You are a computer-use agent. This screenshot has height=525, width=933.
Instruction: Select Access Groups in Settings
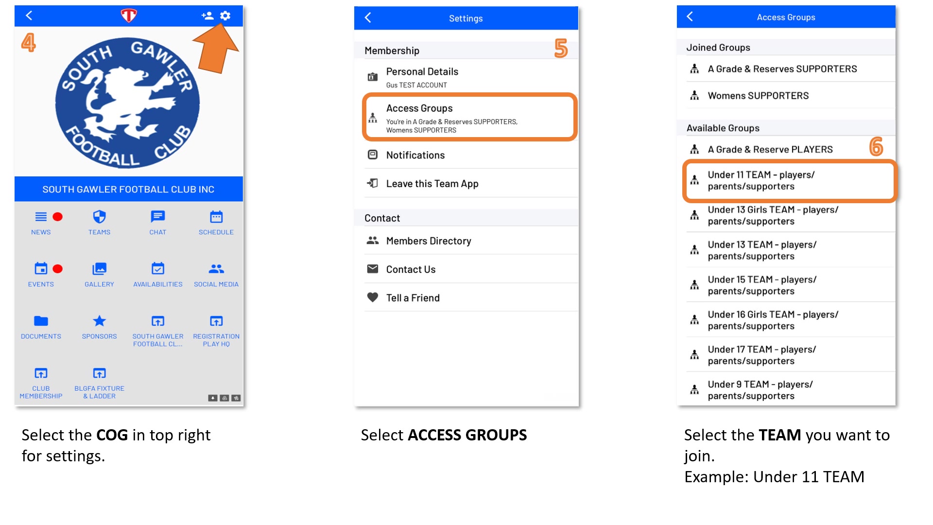[x=470, y=117]
